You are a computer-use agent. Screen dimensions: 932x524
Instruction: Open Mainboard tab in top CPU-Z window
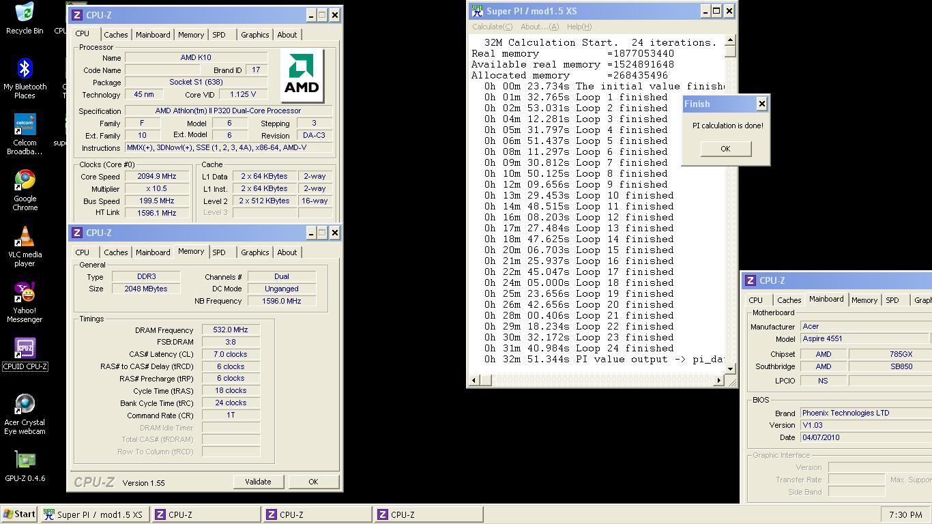[153, 35]
